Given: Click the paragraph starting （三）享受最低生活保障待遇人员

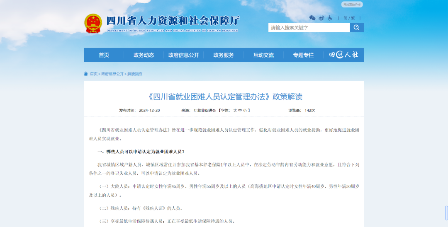Looking at the screenshot, I should [166, 221].
